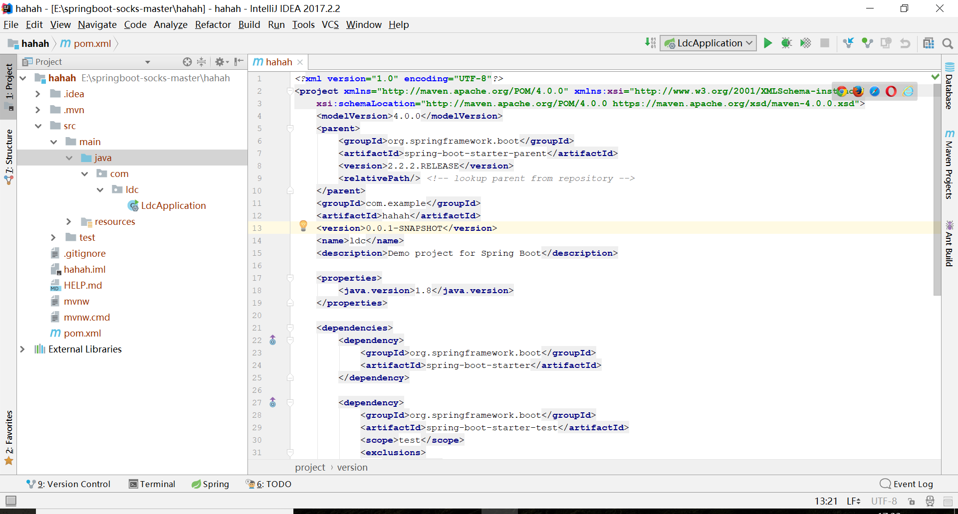
Task: Toggle tool window buttons icon in status bar
Action: point(11,501)
